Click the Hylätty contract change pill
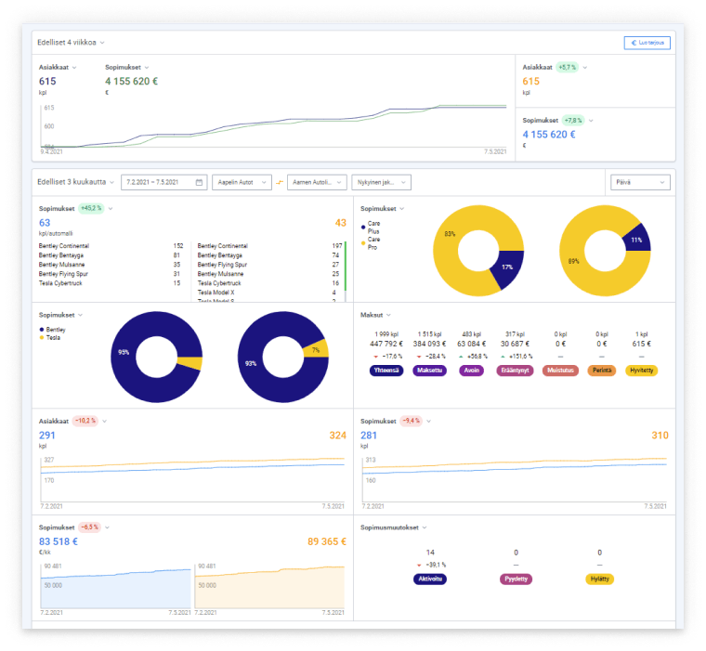The image size is (706, 651). 600,579
